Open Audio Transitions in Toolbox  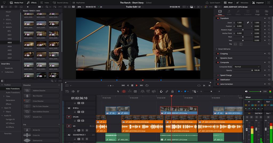pyautogui.click(x=13, y=93)
